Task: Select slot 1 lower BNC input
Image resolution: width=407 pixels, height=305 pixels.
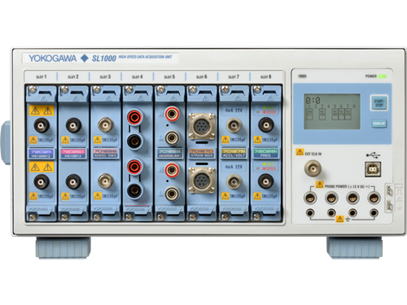Action: 42,181
